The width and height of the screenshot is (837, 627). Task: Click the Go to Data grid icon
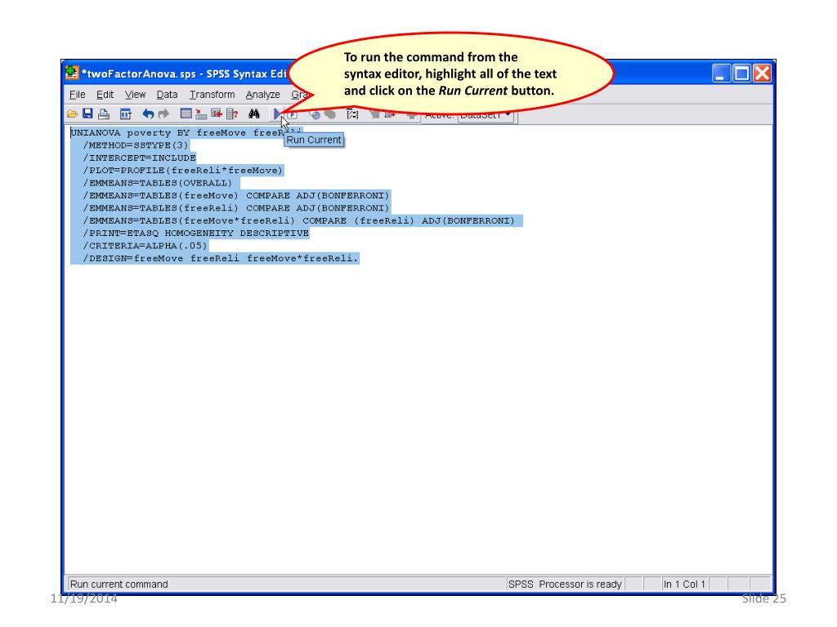(186, 113)
